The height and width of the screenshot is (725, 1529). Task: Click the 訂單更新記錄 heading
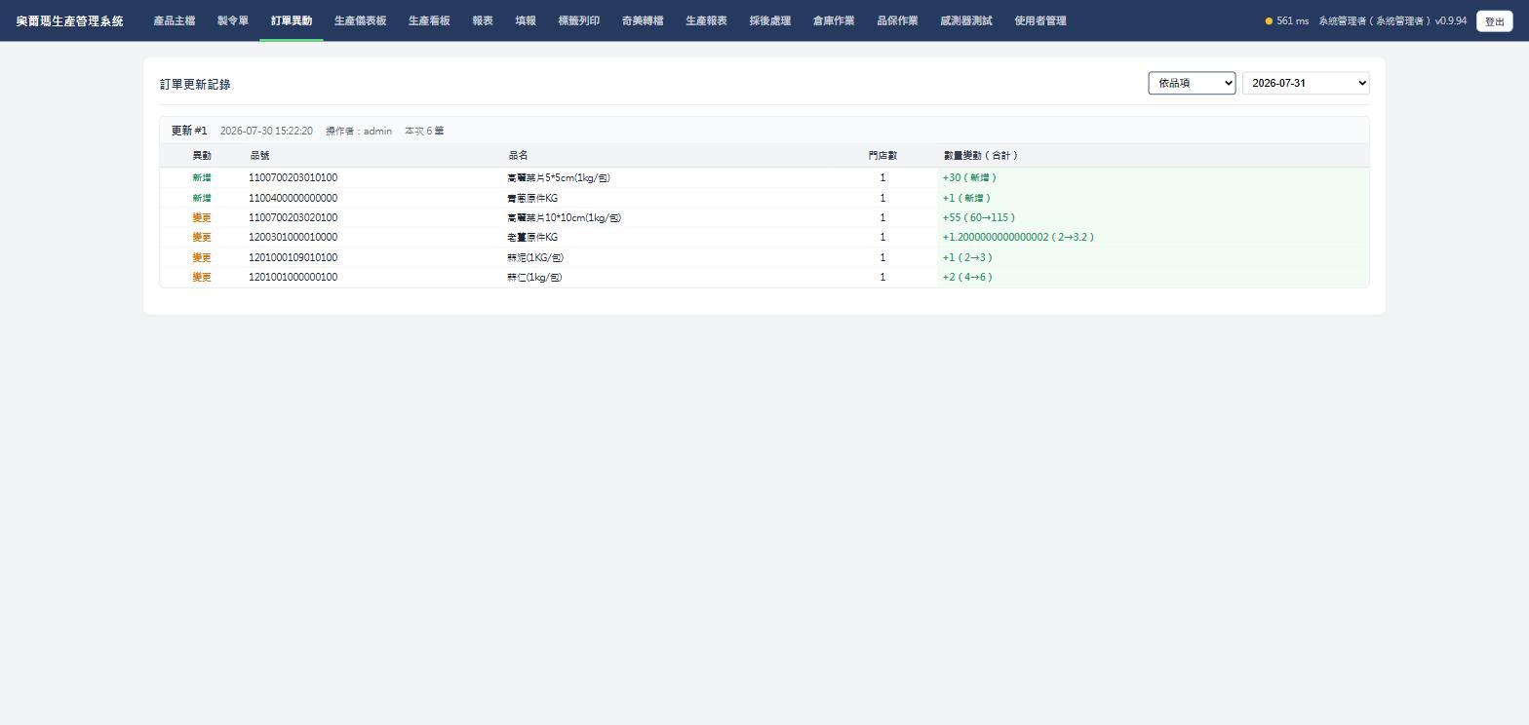(195, 85)
